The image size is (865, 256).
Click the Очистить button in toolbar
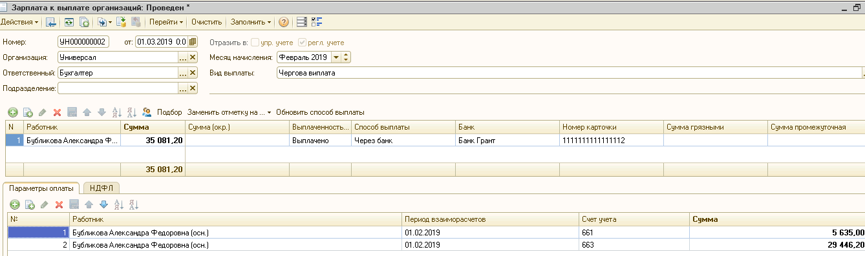click(x=206, y=22)
